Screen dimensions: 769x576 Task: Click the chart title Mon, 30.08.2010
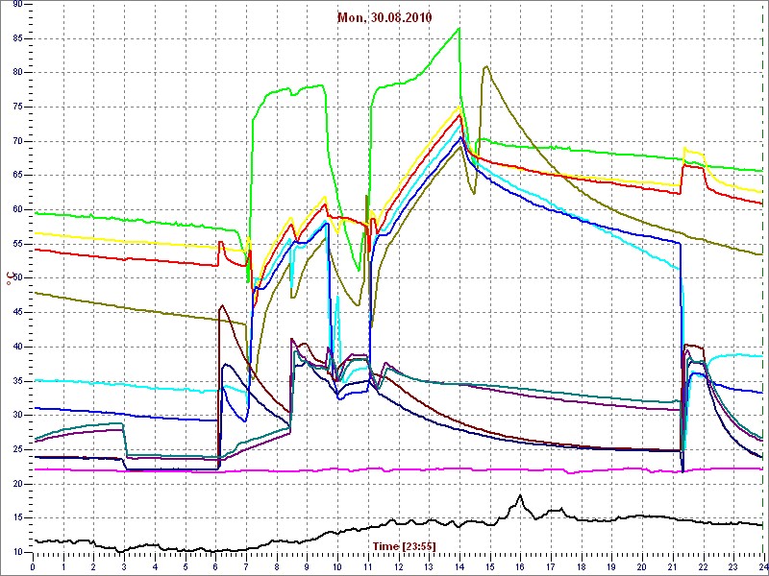tap(384, 17)
